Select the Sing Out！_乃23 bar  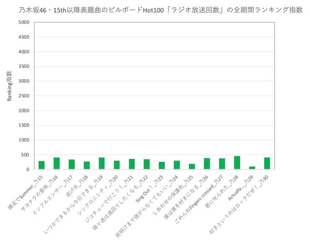[x=162, y=166]
